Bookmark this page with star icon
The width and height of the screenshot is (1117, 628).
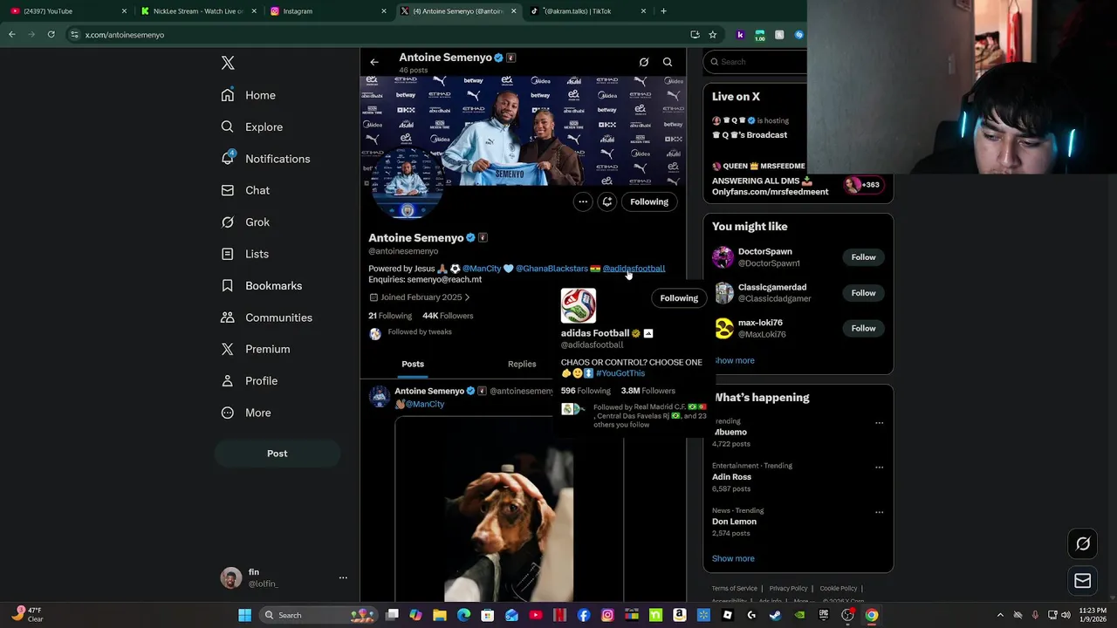coord(712,35)
